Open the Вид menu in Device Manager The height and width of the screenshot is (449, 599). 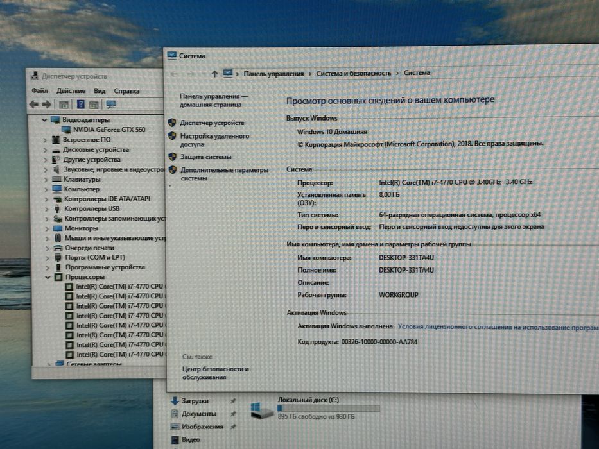[x=100, y=91]
